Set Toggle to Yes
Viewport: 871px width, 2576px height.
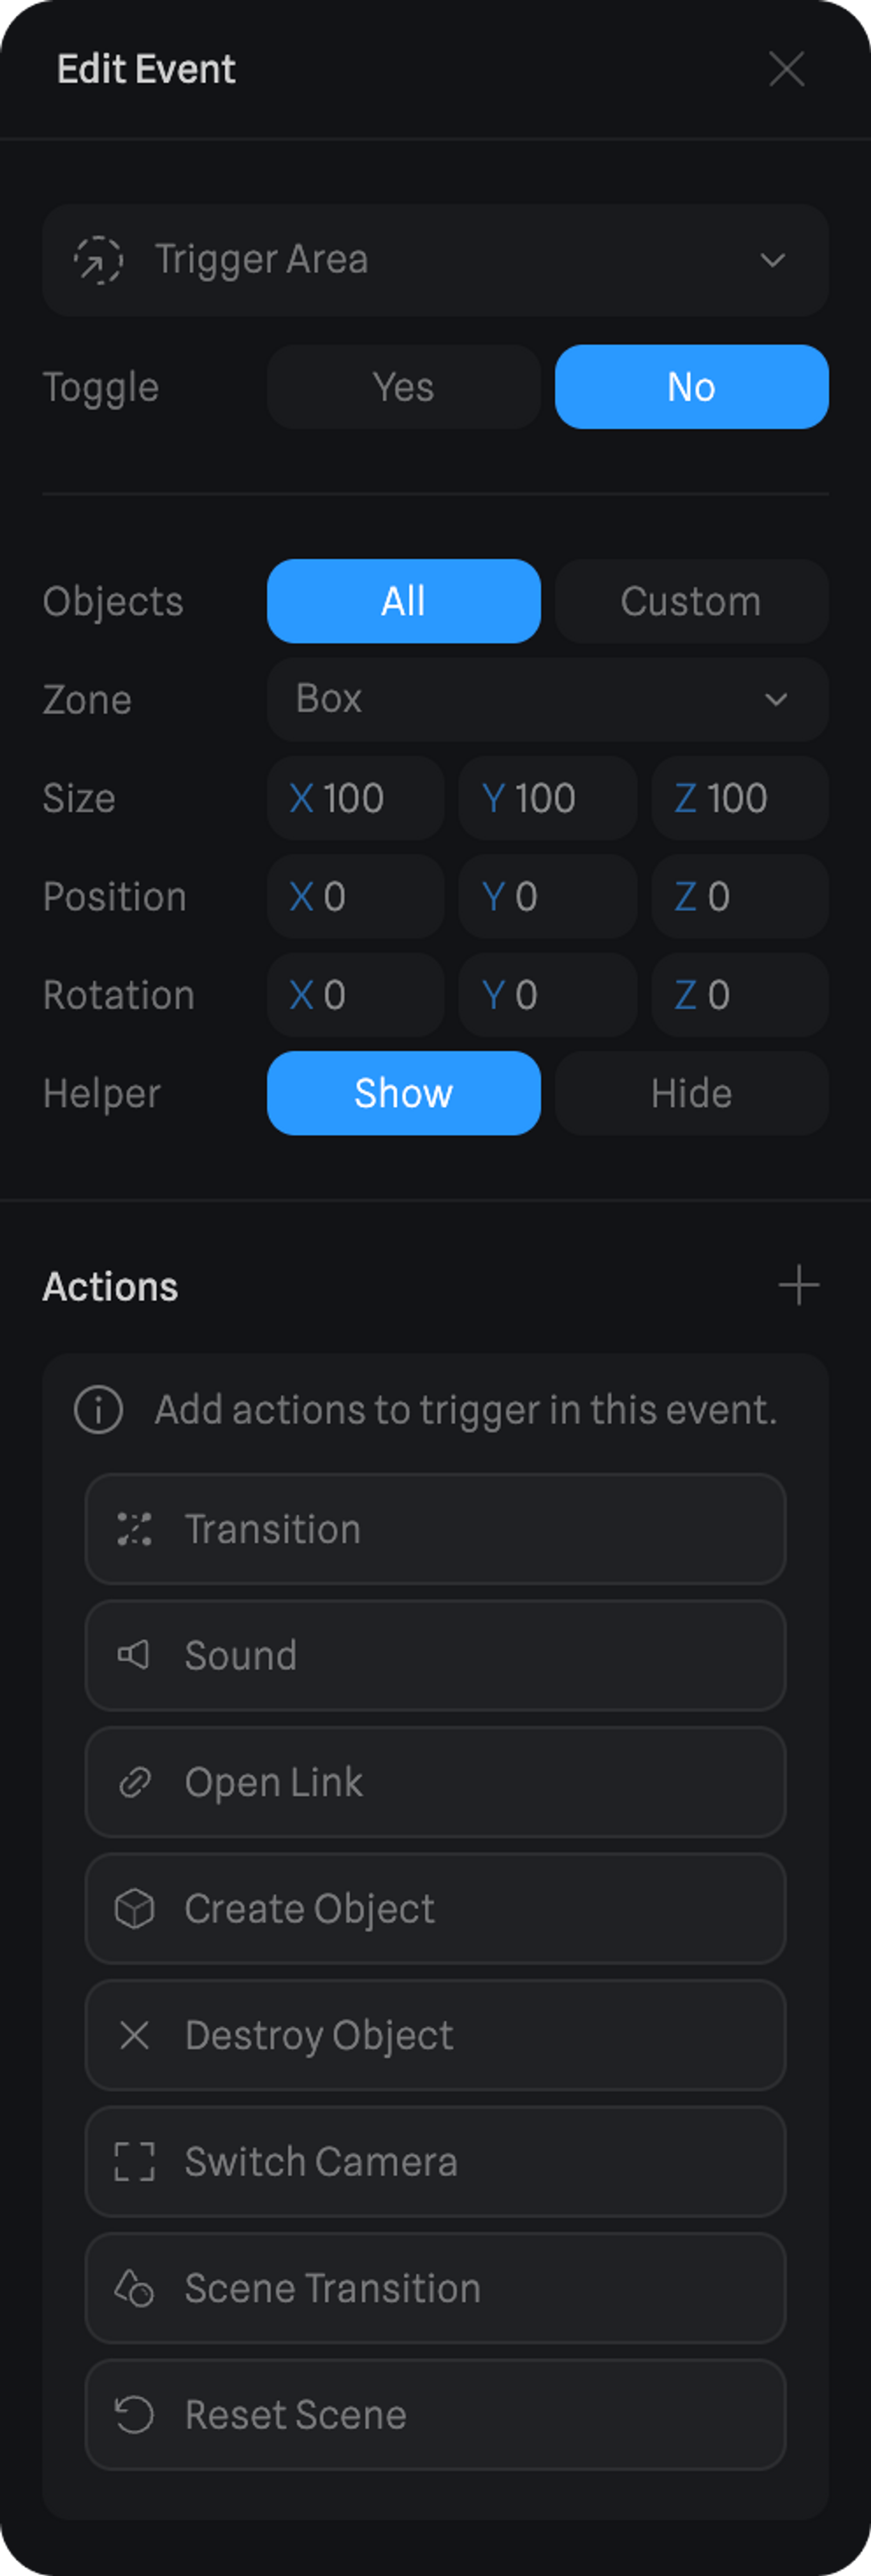coord(404,387)
